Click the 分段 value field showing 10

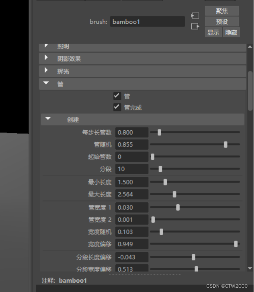tap(132, 169)
